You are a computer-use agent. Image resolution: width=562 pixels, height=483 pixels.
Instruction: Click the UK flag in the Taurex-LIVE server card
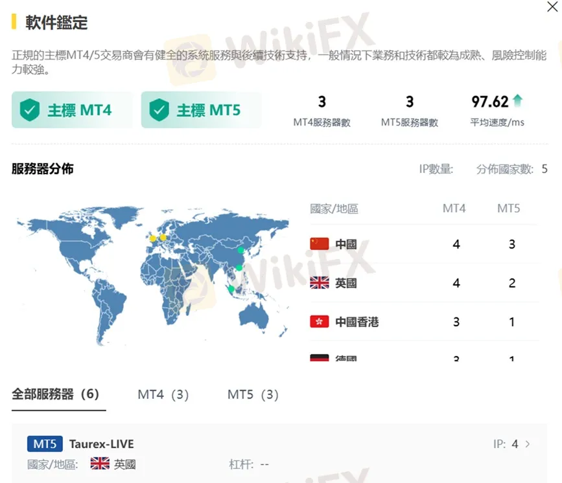[x=100, y=464]
